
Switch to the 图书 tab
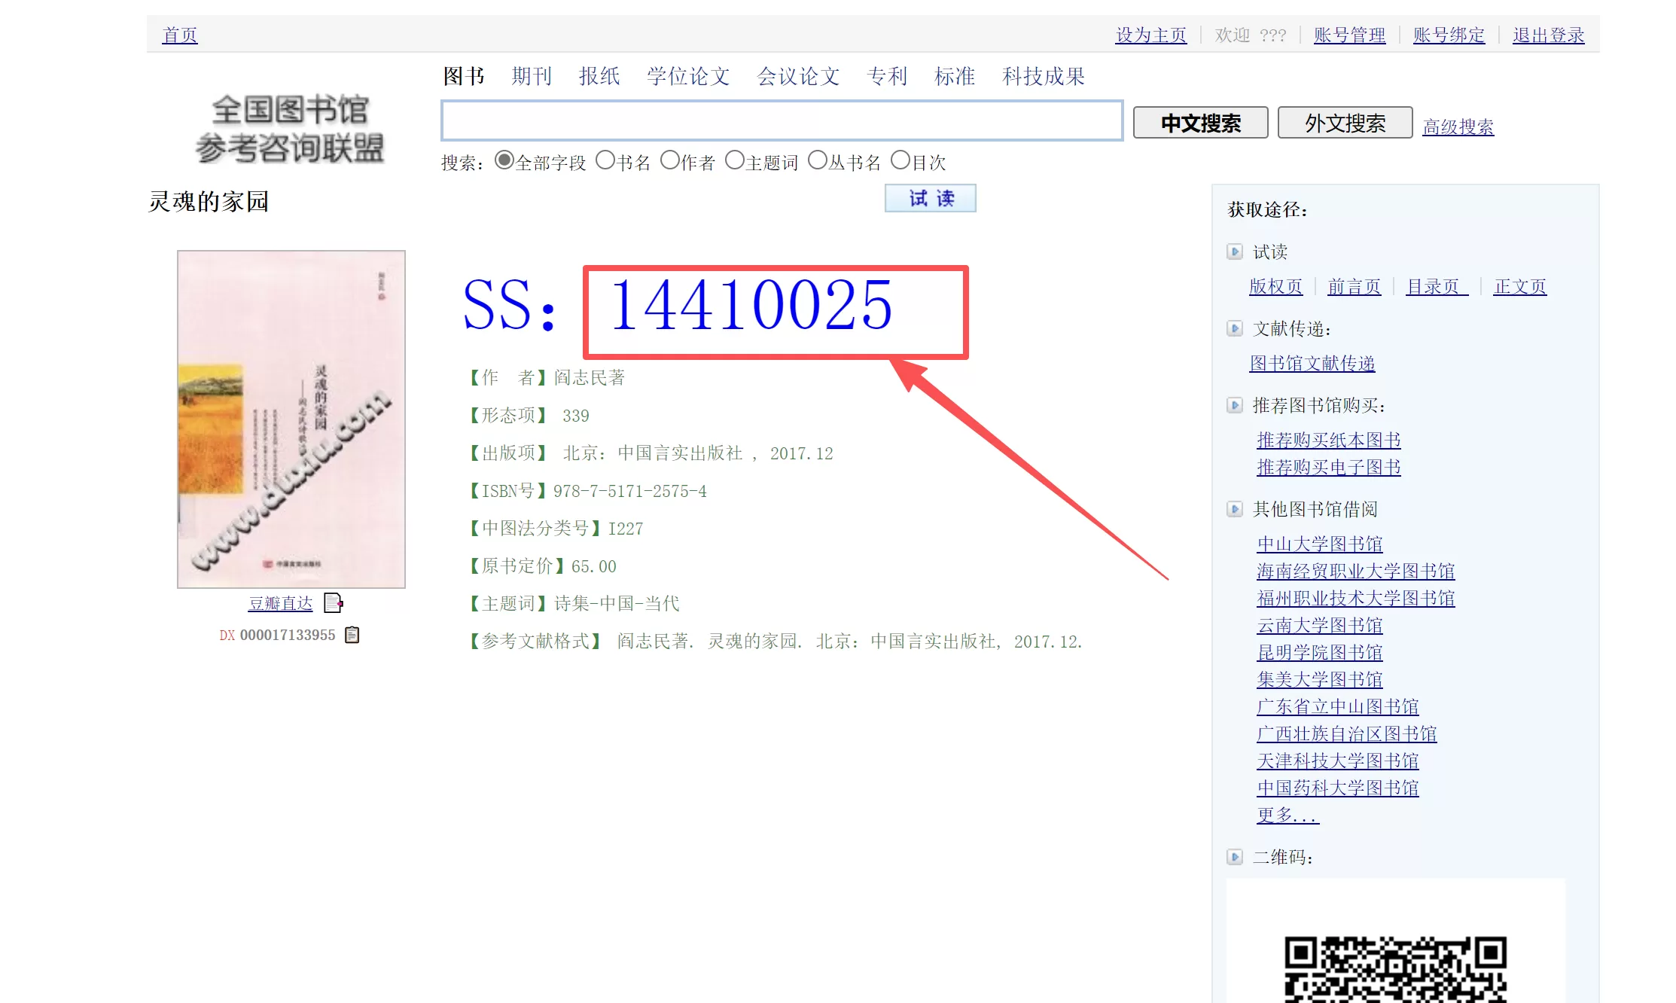(x=464, y=76)
